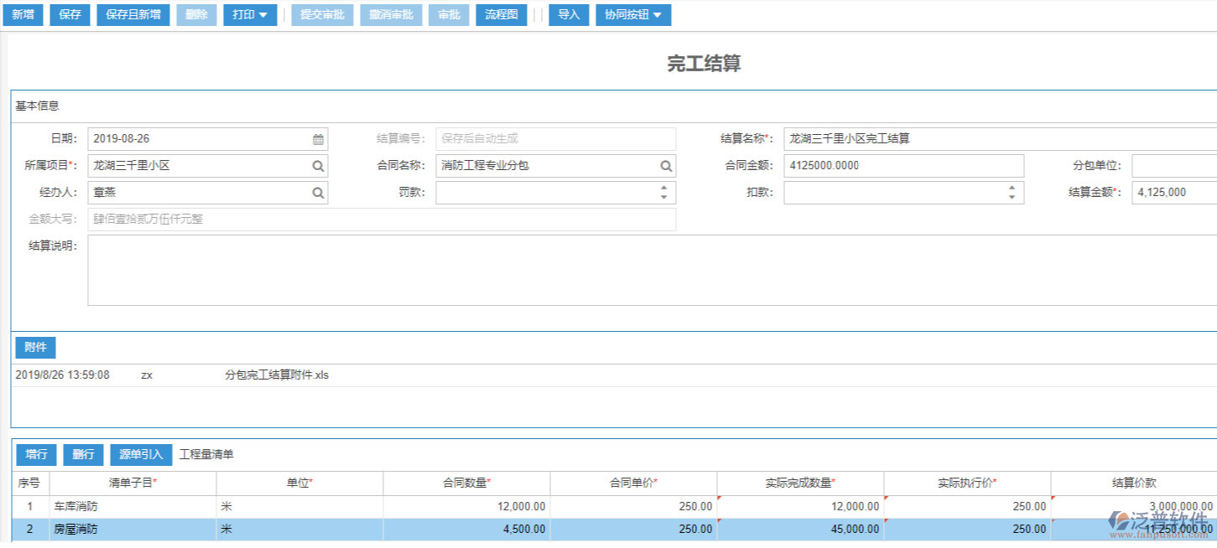Click 源单引入 button
The height and width of the screenshot is (548, 1217).
[141, 455]
